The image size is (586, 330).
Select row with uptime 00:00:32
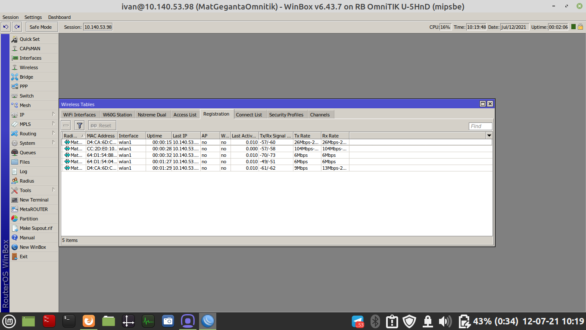(x=277, y=155)
